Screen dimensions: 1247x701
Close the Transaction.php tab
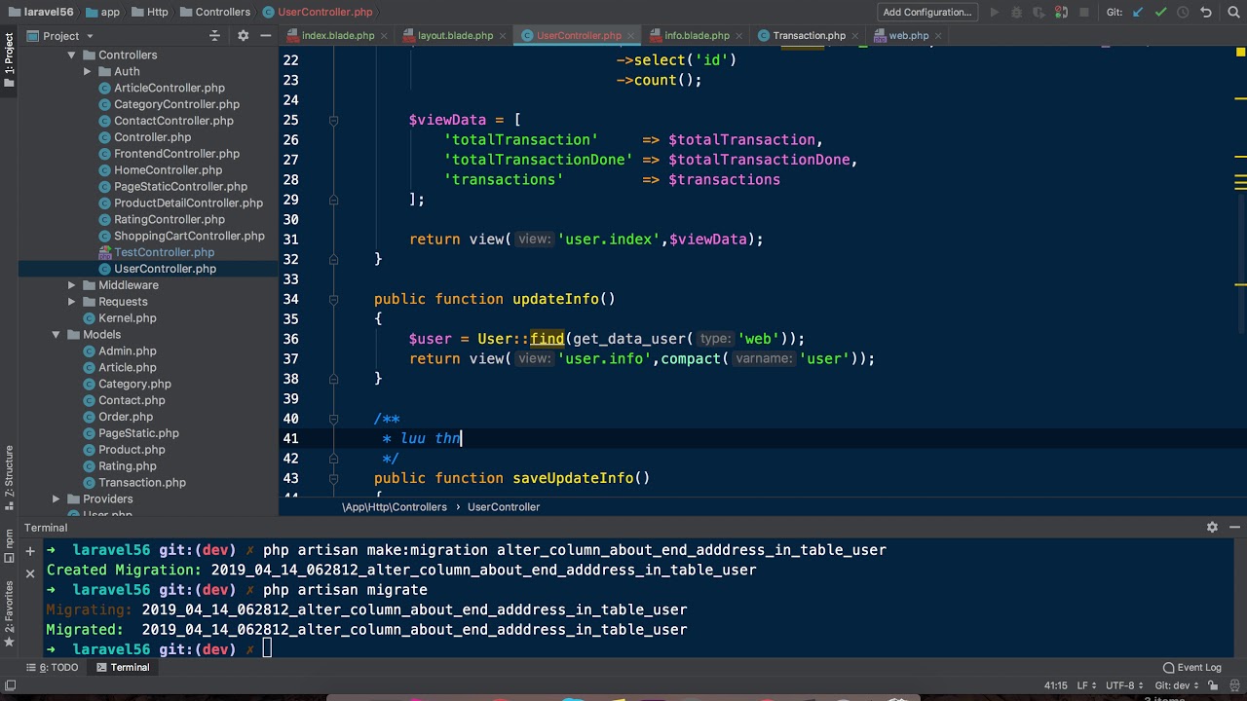pyautogui.click(x=855, y=36)
